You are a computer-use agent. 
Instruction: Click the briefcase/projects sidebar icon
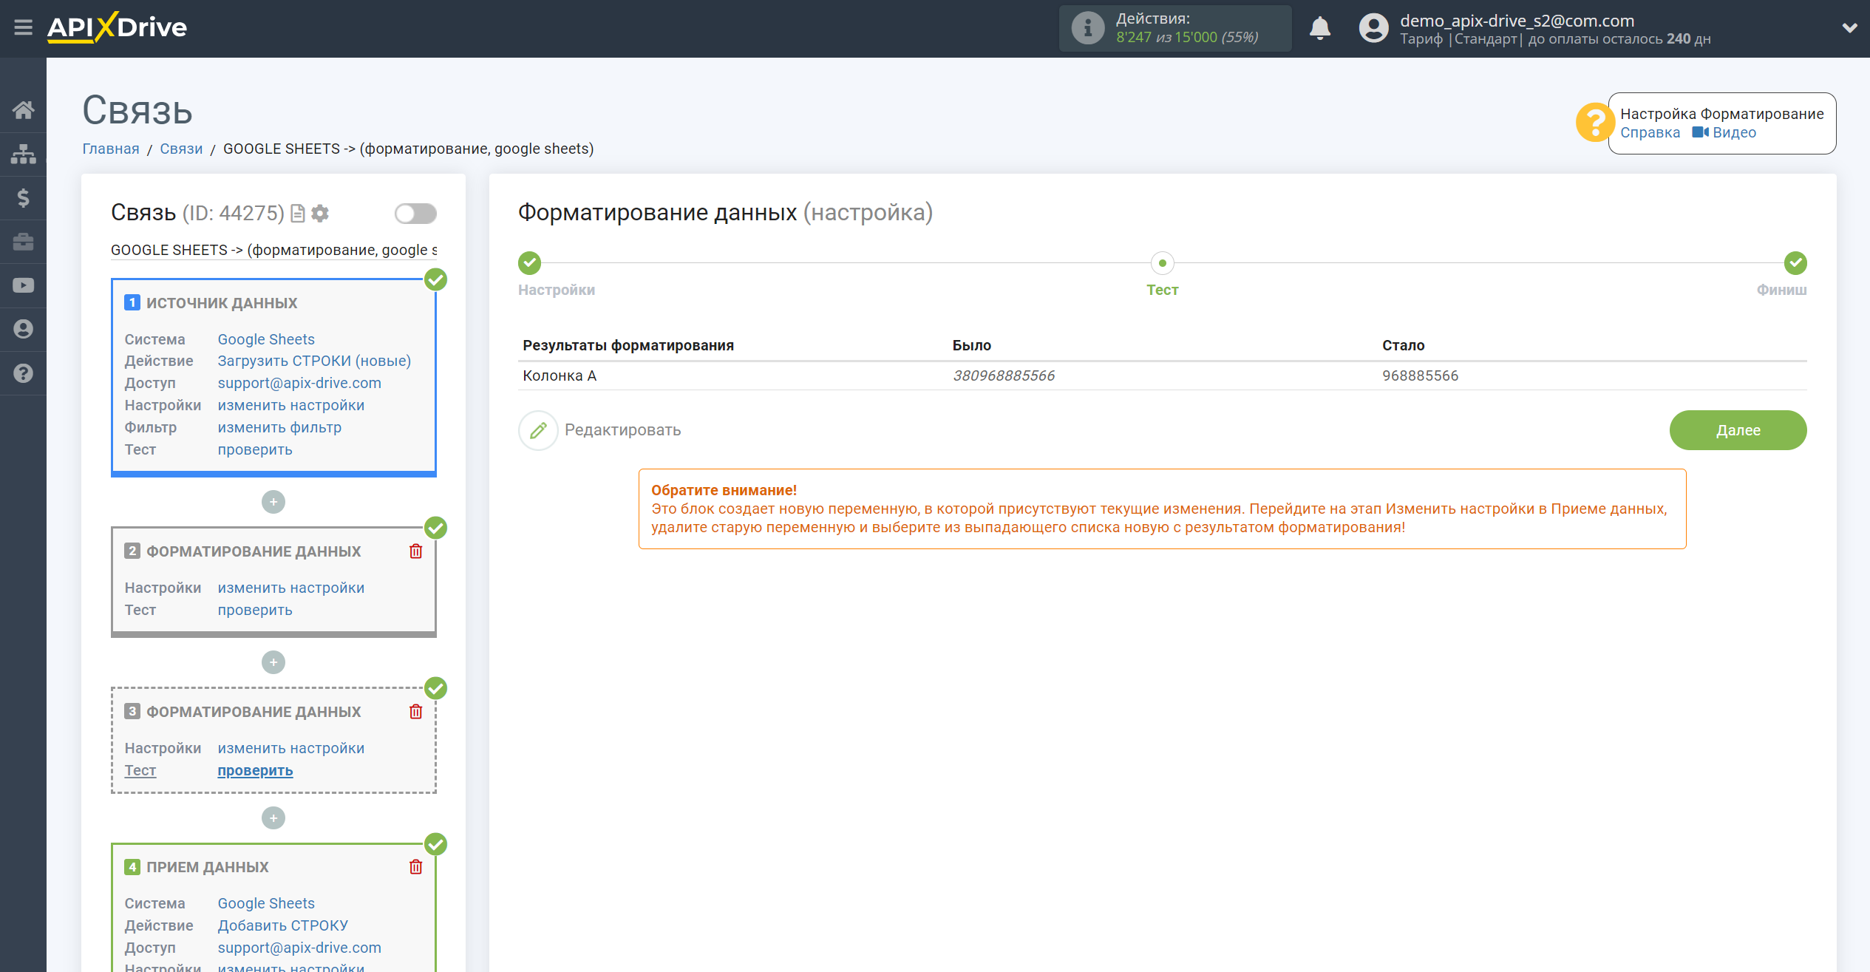click(x=22, y=239)
